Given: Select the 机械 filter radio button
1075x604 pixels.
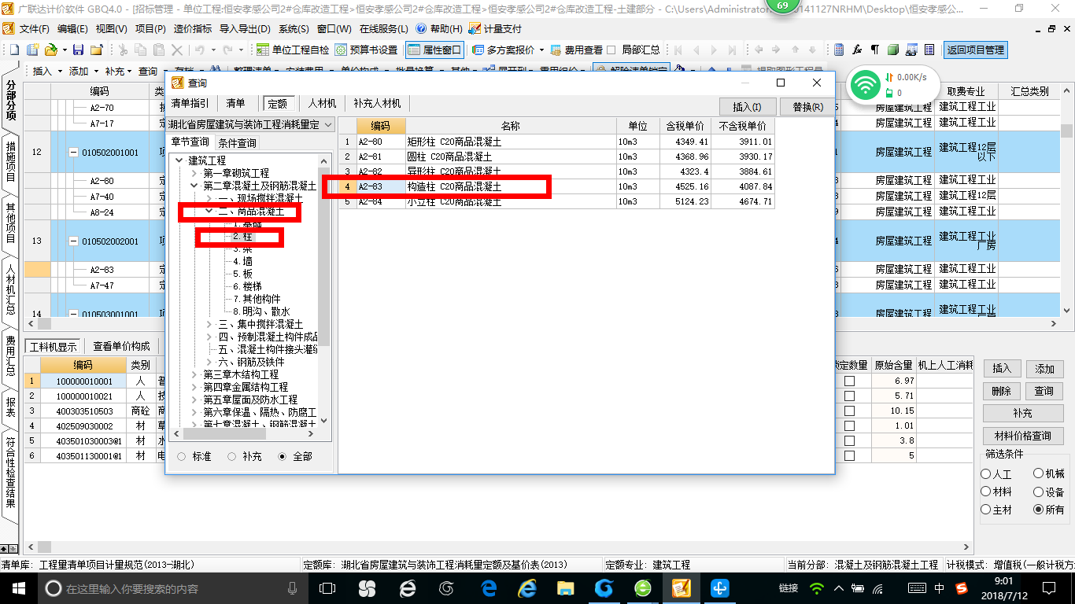Looking at the screenshot, I should [1039, 474].
